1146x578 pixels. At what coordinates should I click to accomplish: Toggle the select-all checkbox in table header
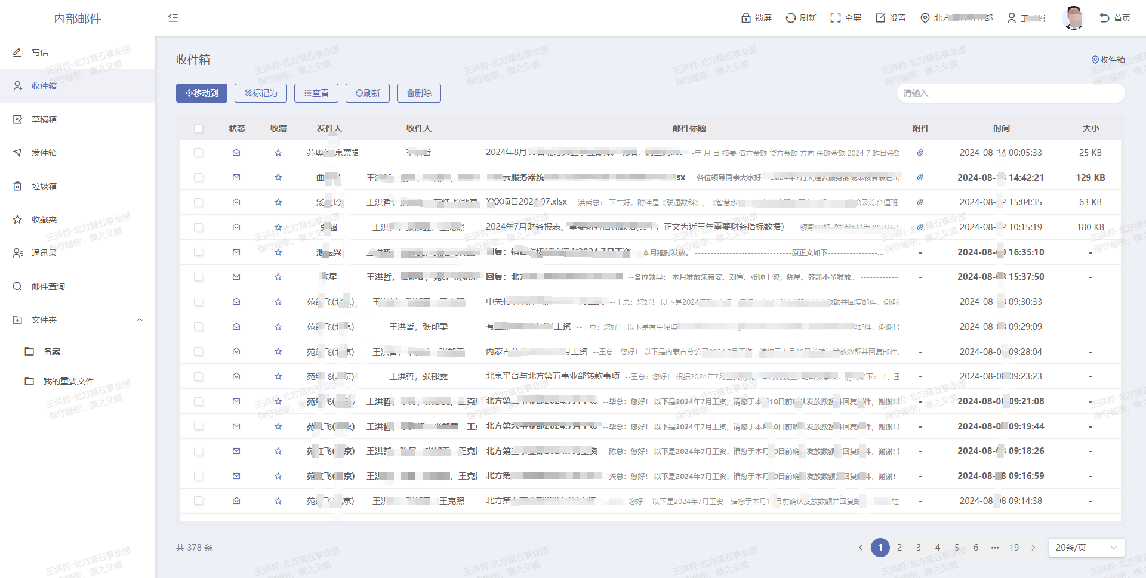pos(199,128)
